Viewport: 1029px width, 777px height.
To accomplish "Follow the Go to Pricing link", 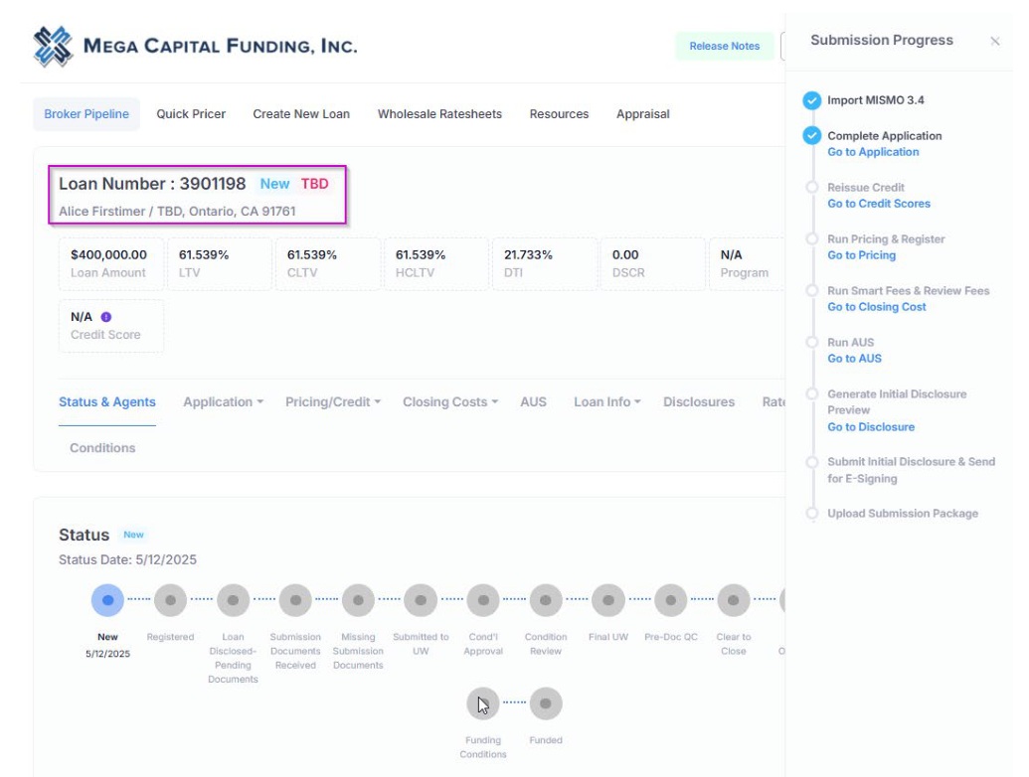I will coord(861,255).
